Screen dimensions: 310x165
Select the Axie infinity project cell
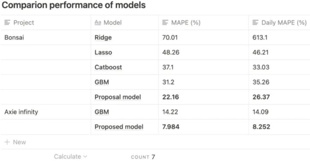[x=46, y=112]
